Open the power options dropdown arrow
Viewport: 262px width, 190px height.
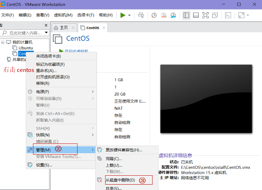129,15
